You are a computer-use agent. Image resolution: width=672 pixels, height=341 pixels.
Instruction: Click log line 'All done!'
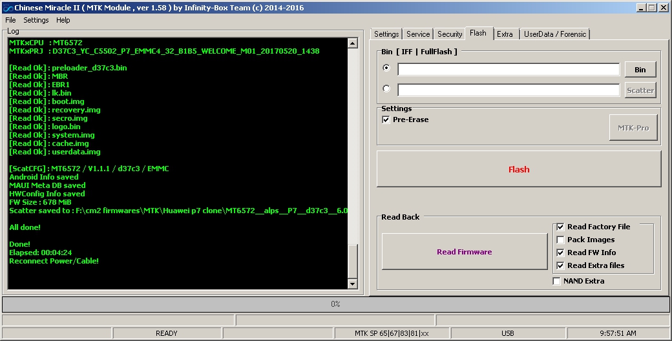25,227
